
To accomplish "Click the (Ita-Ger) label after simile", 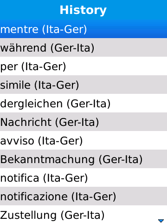I will point(57,85).
